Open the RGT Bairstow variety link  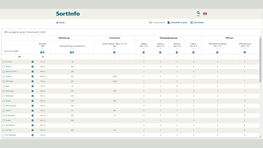coord(10,125)
